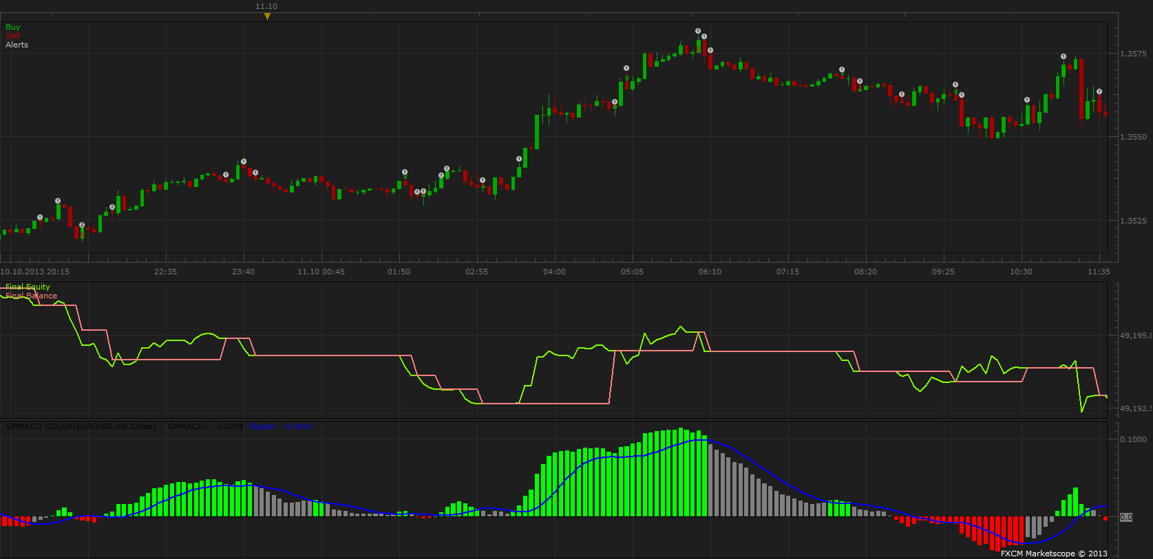Select the green Buy legend label
This screenshot has width=1153, height=559.
point(13,27)
